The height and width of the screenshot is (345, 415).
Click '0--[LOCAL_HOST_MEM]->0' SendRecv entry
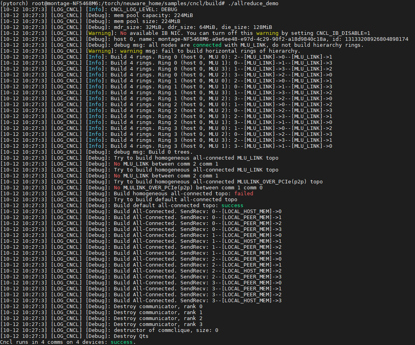pyautogui.click(x=247, y=212)
